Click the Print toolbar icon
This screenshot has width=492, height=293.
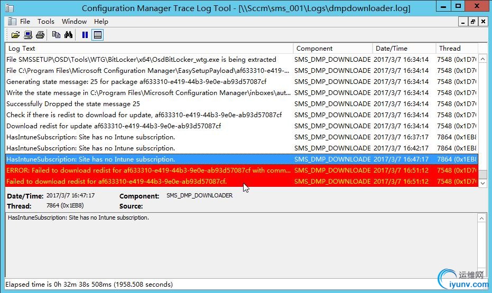pos(40,35)
